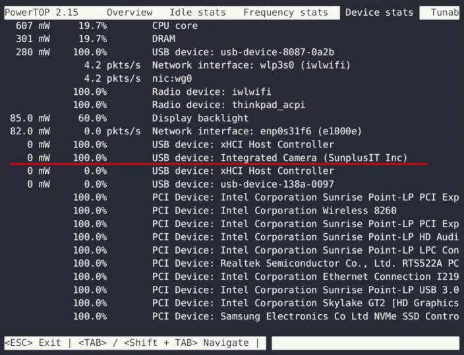Select USB device usb-device-138a-0097 line
Viewport: 464px width, 355px height.
(243, 184)
